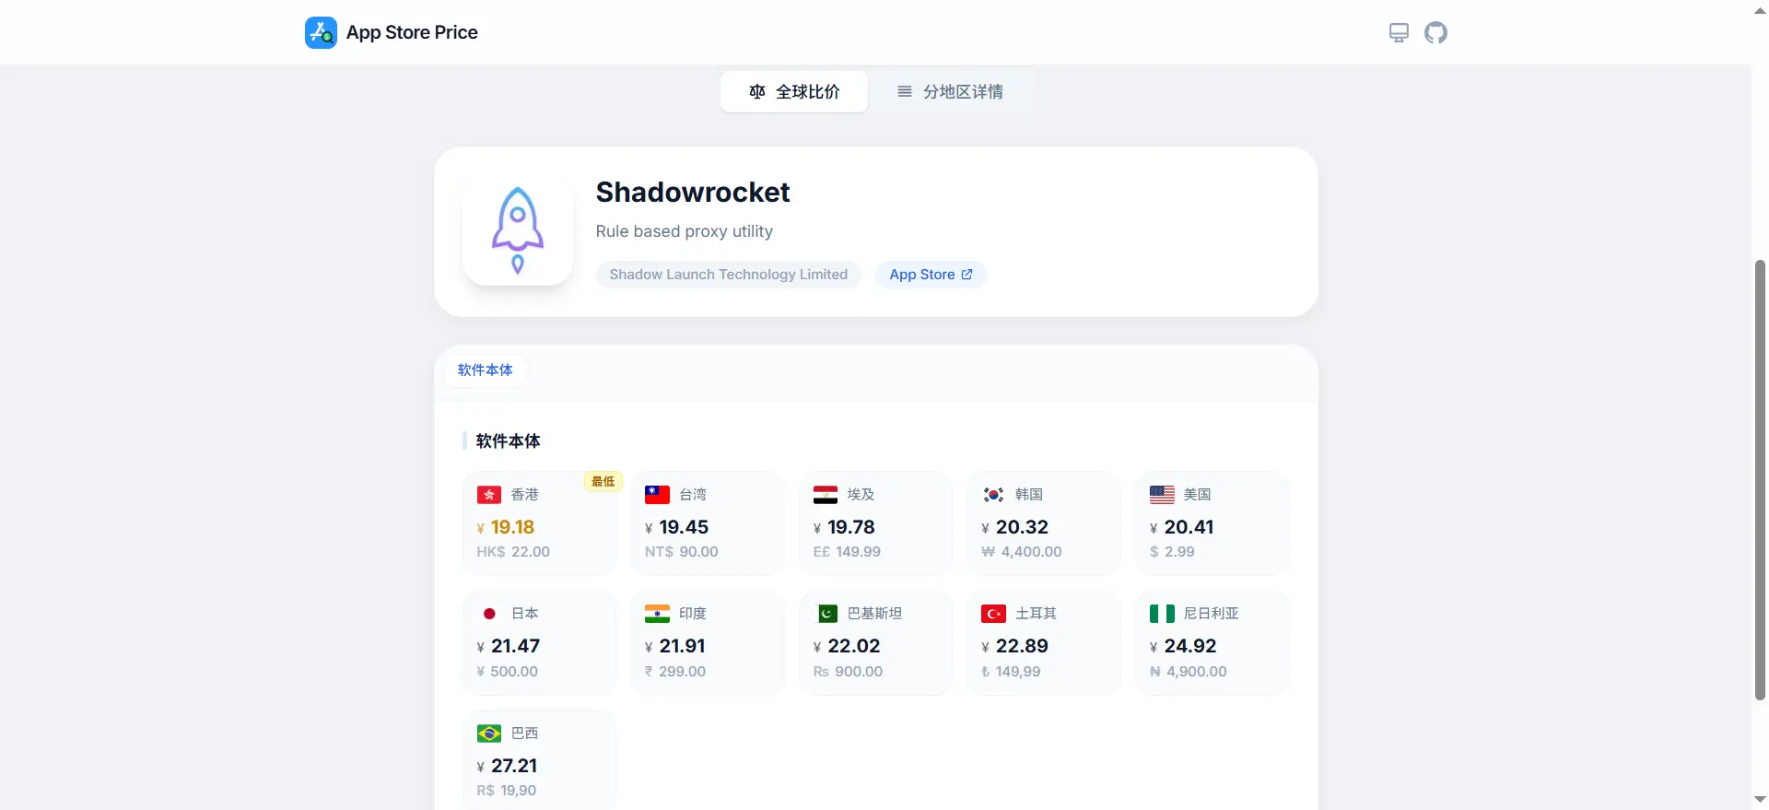
Task: Select the 软件本体 category tab
Action: tap(485, 370)
